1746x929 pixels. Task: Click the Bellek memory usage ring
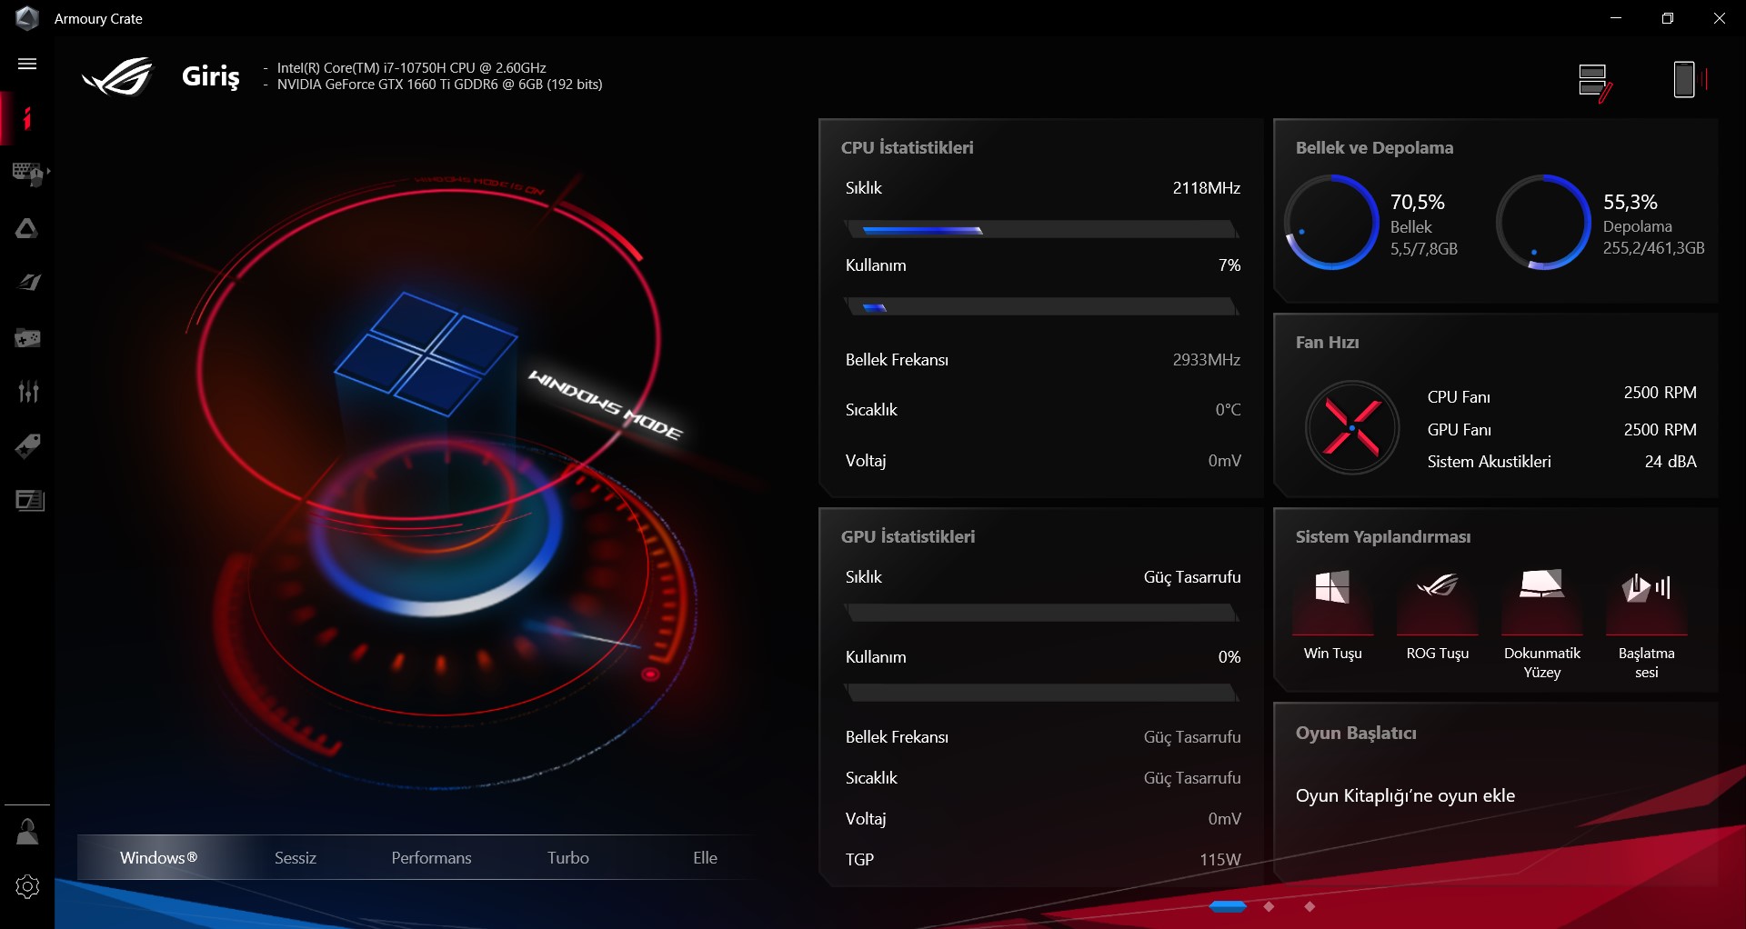(x=1331, y=223)
